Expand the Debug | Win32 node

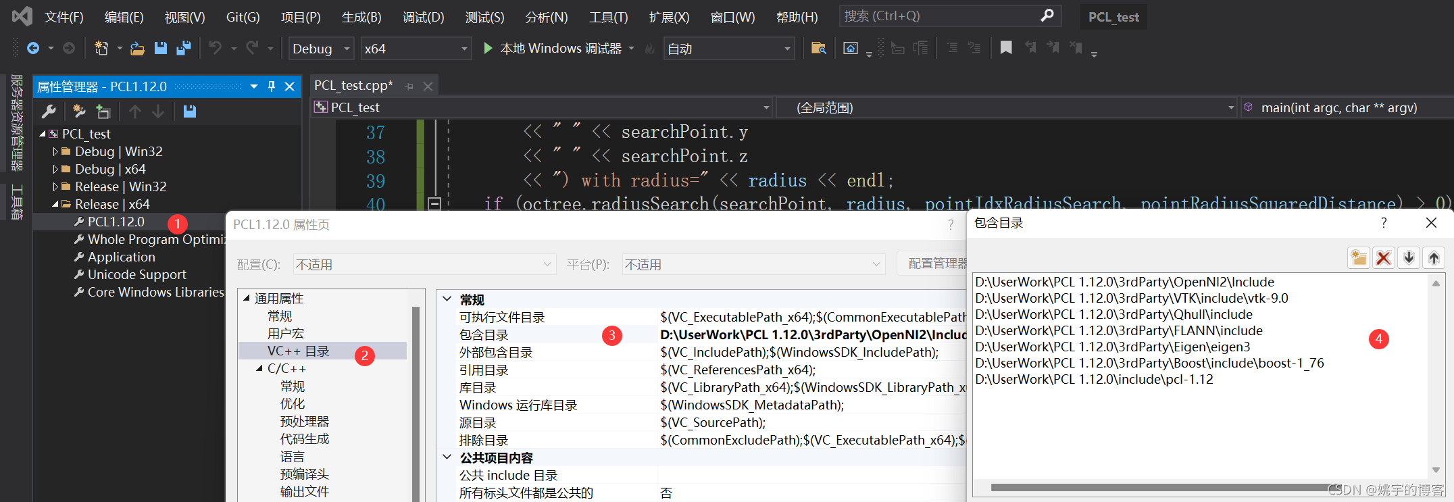pyautogui.click(x=55, y=152)
